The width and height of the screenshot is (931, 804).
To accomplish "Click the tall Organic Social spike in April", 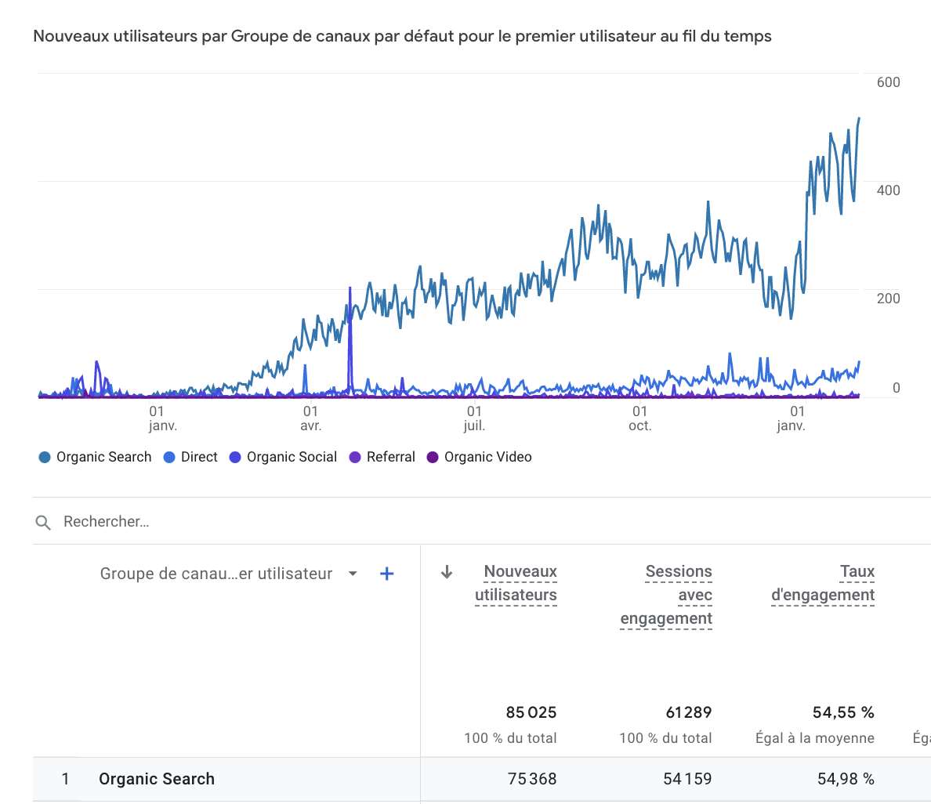I will click(x=350, y=313).
